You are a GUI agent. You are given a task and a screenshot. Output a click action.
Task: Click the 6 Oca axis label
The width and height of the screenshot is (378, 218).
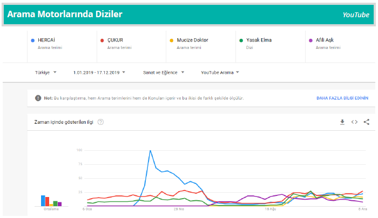click(x=87, y=209)
